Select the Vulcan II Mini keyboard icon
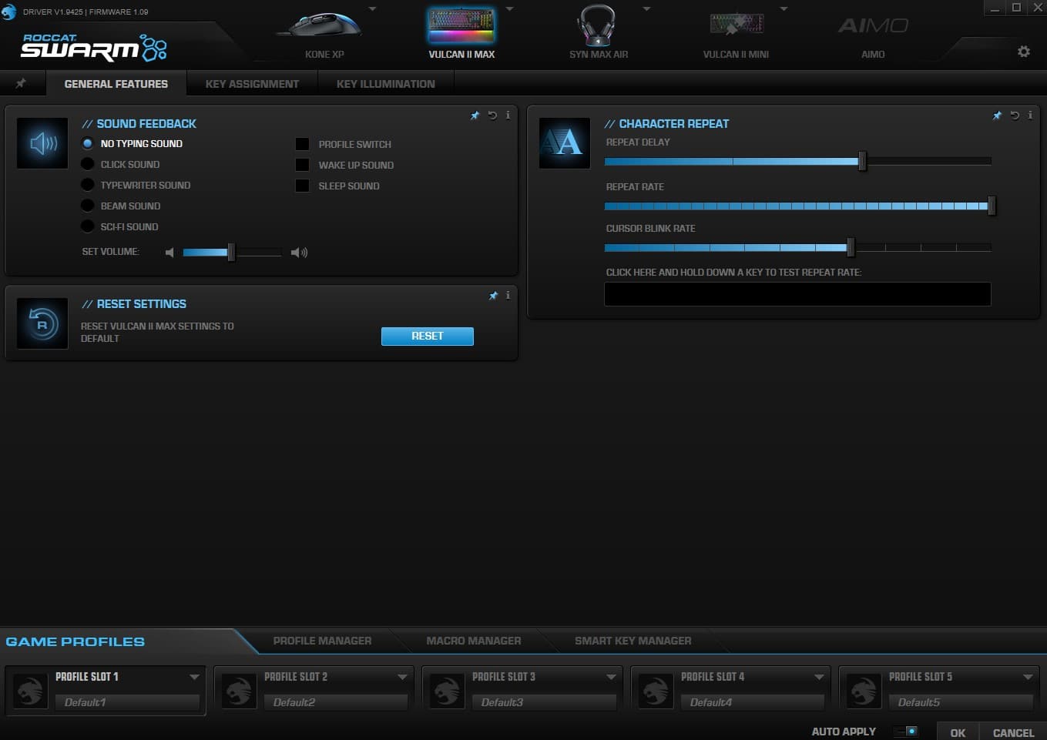The image size is (1047, 740). 736,25
